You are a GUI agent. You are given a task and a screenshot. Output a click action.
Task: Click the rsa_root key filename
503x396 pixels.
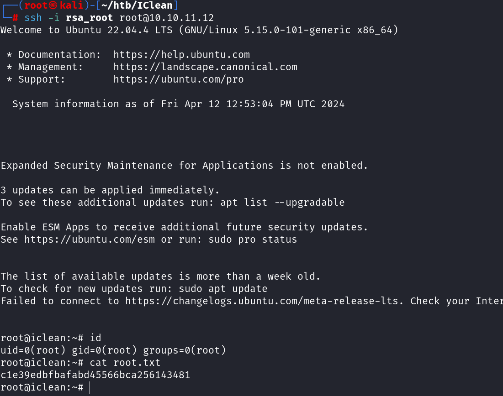tap(89, 18)
